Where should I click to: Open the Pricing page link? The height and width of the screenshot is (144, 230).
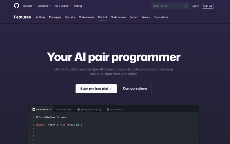(78, 6)
